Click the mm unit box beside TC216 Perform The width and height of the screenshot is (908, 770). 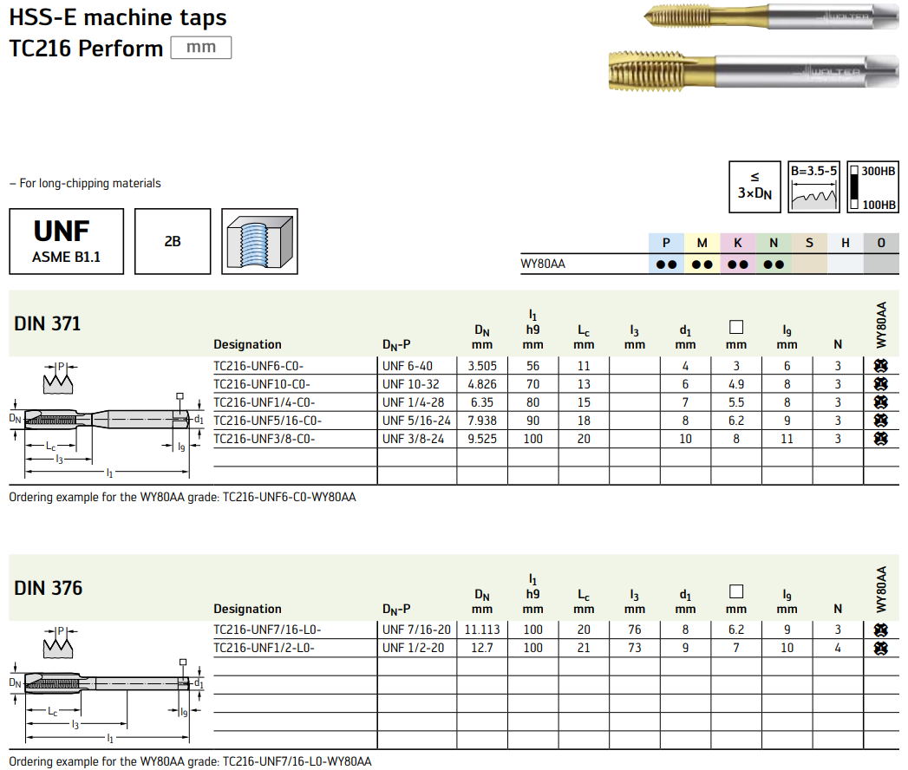click(201, 48)
